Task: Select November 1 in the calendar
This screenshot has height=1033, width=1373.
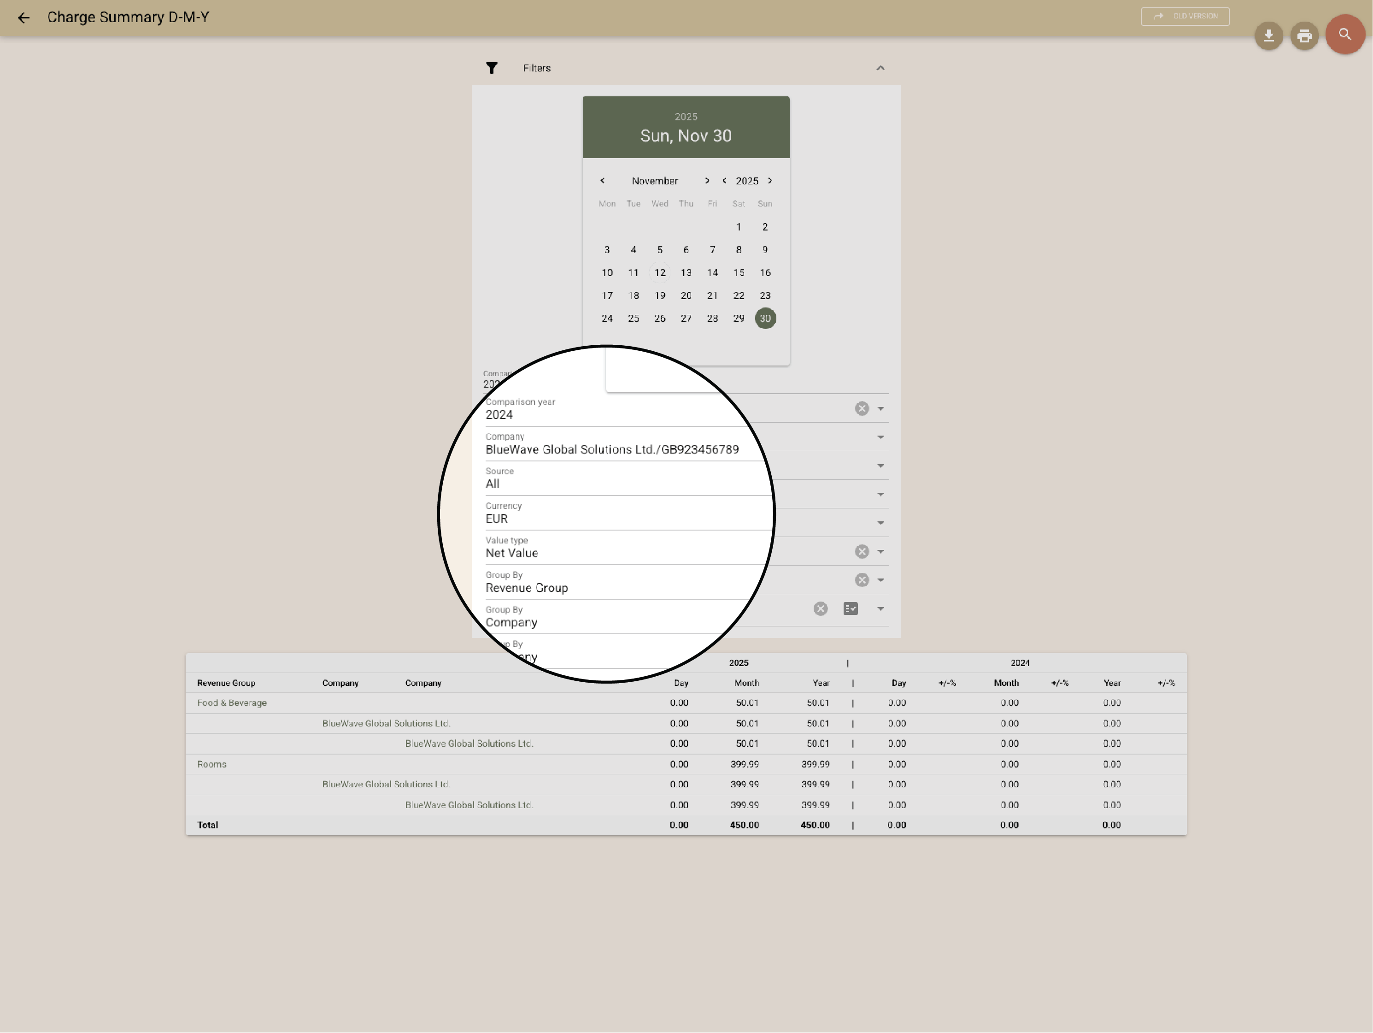Action: pyautogui.click(x=739, y=227)
